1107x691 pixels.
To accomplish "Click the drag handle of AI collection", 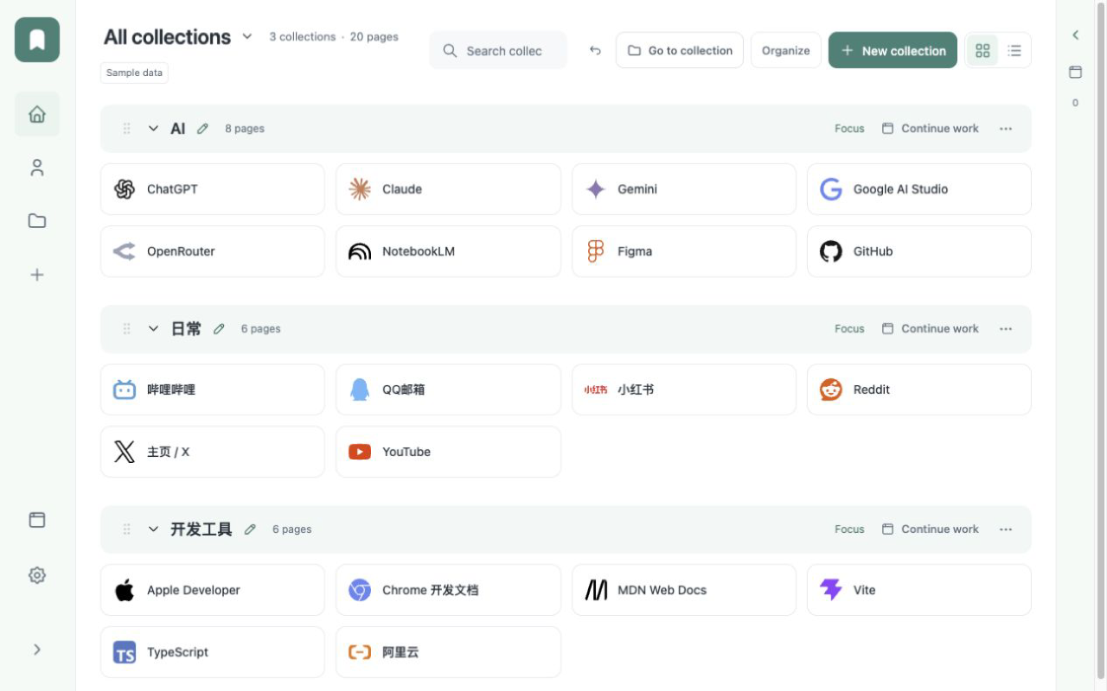I will click(126, 129).
